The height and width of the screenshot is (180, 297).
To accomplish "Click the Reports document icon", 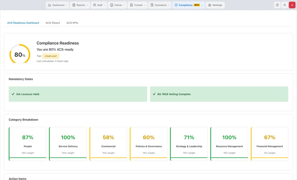I will pos(74,5).
